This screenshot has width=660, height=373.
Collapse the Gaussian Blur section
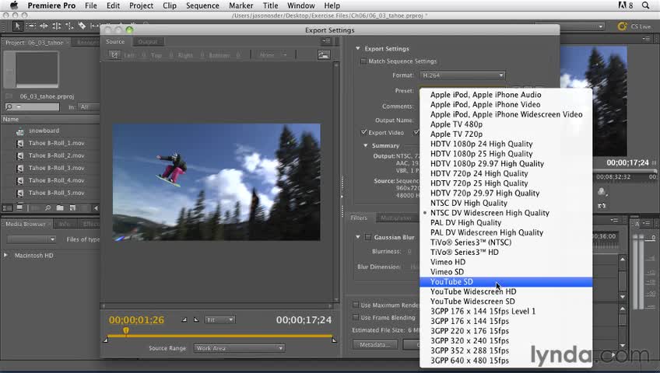click(358, 237)
